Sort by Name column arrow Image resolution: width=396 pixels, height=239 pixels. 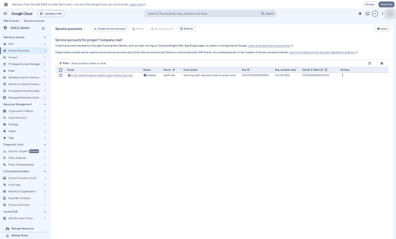(174, 70)
